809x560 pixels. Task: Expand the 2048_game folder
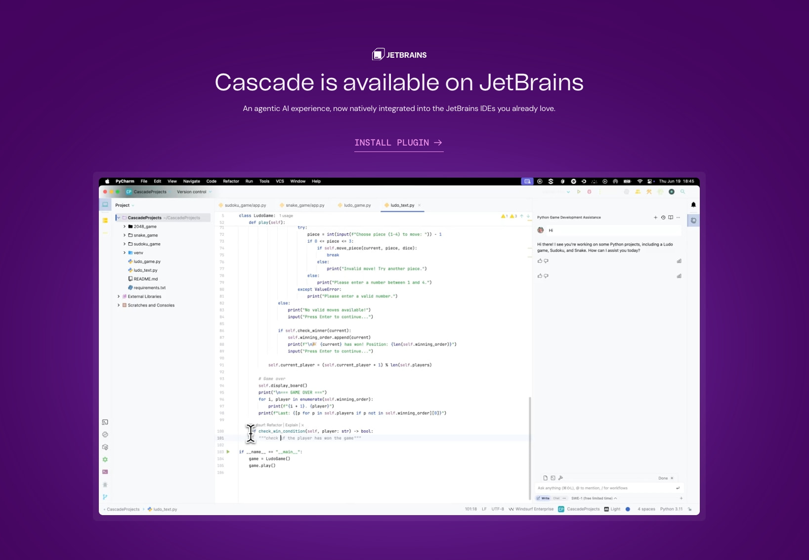pos(125,226)
